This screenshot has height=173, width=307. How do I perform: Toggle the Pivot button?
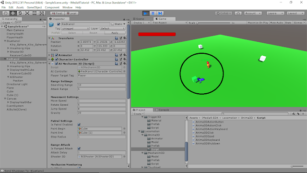[x=57, y=13]
